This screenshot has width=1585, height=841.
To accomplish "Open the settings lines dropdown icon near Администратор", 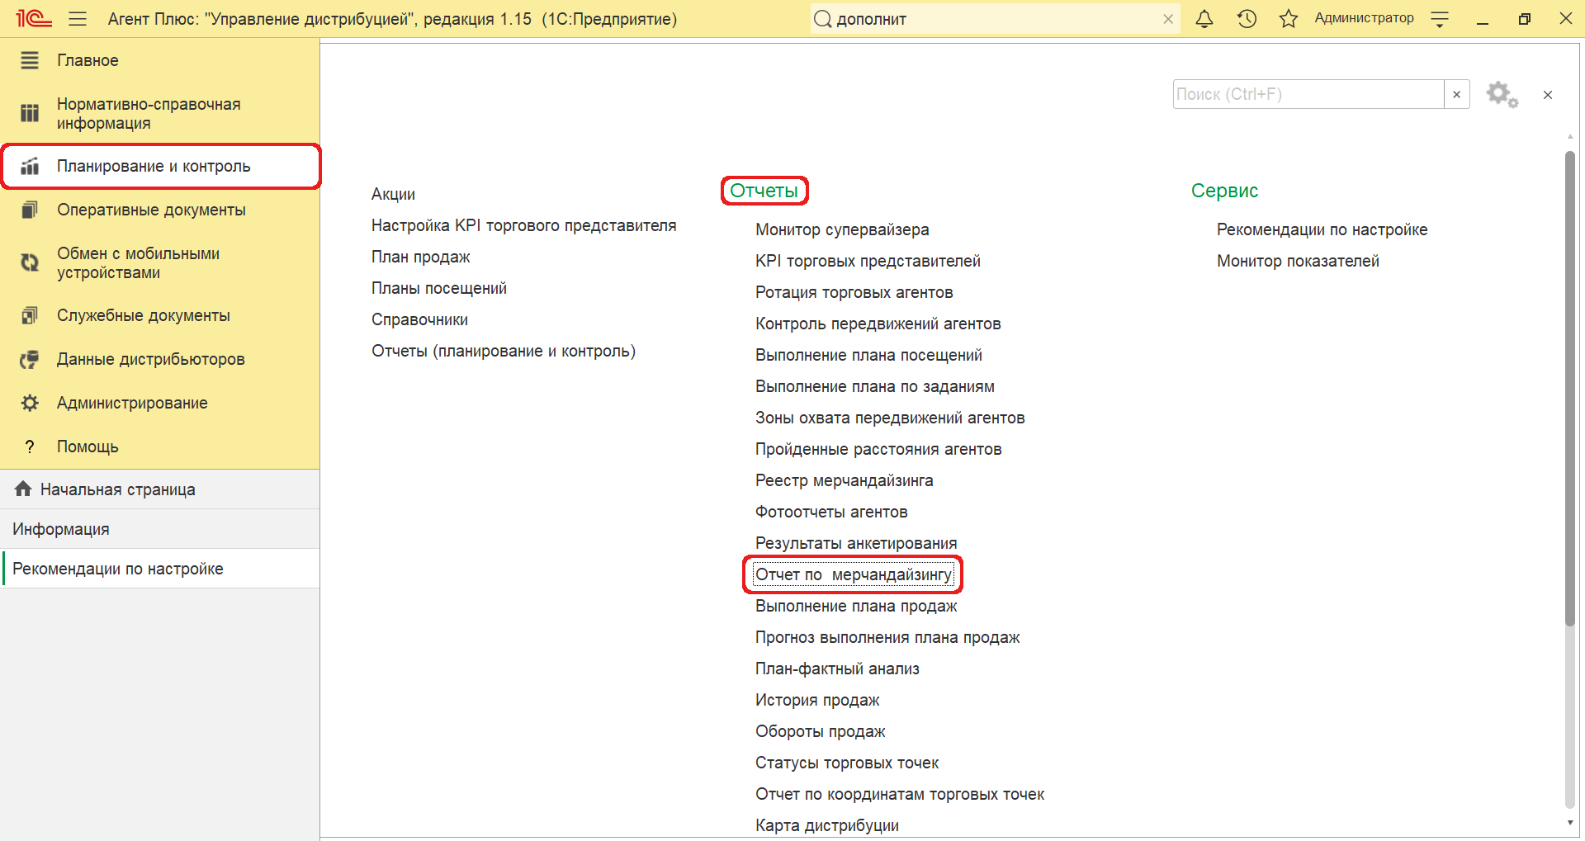I will (x=1440, y=20).
